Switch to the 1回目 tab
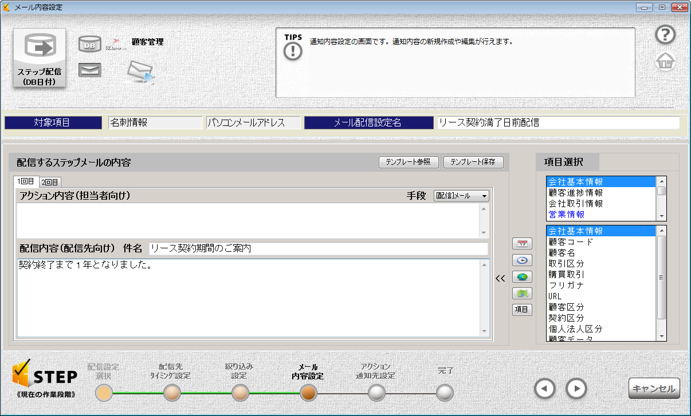Viewport: 691px width, 416px height. coord(26,181)
